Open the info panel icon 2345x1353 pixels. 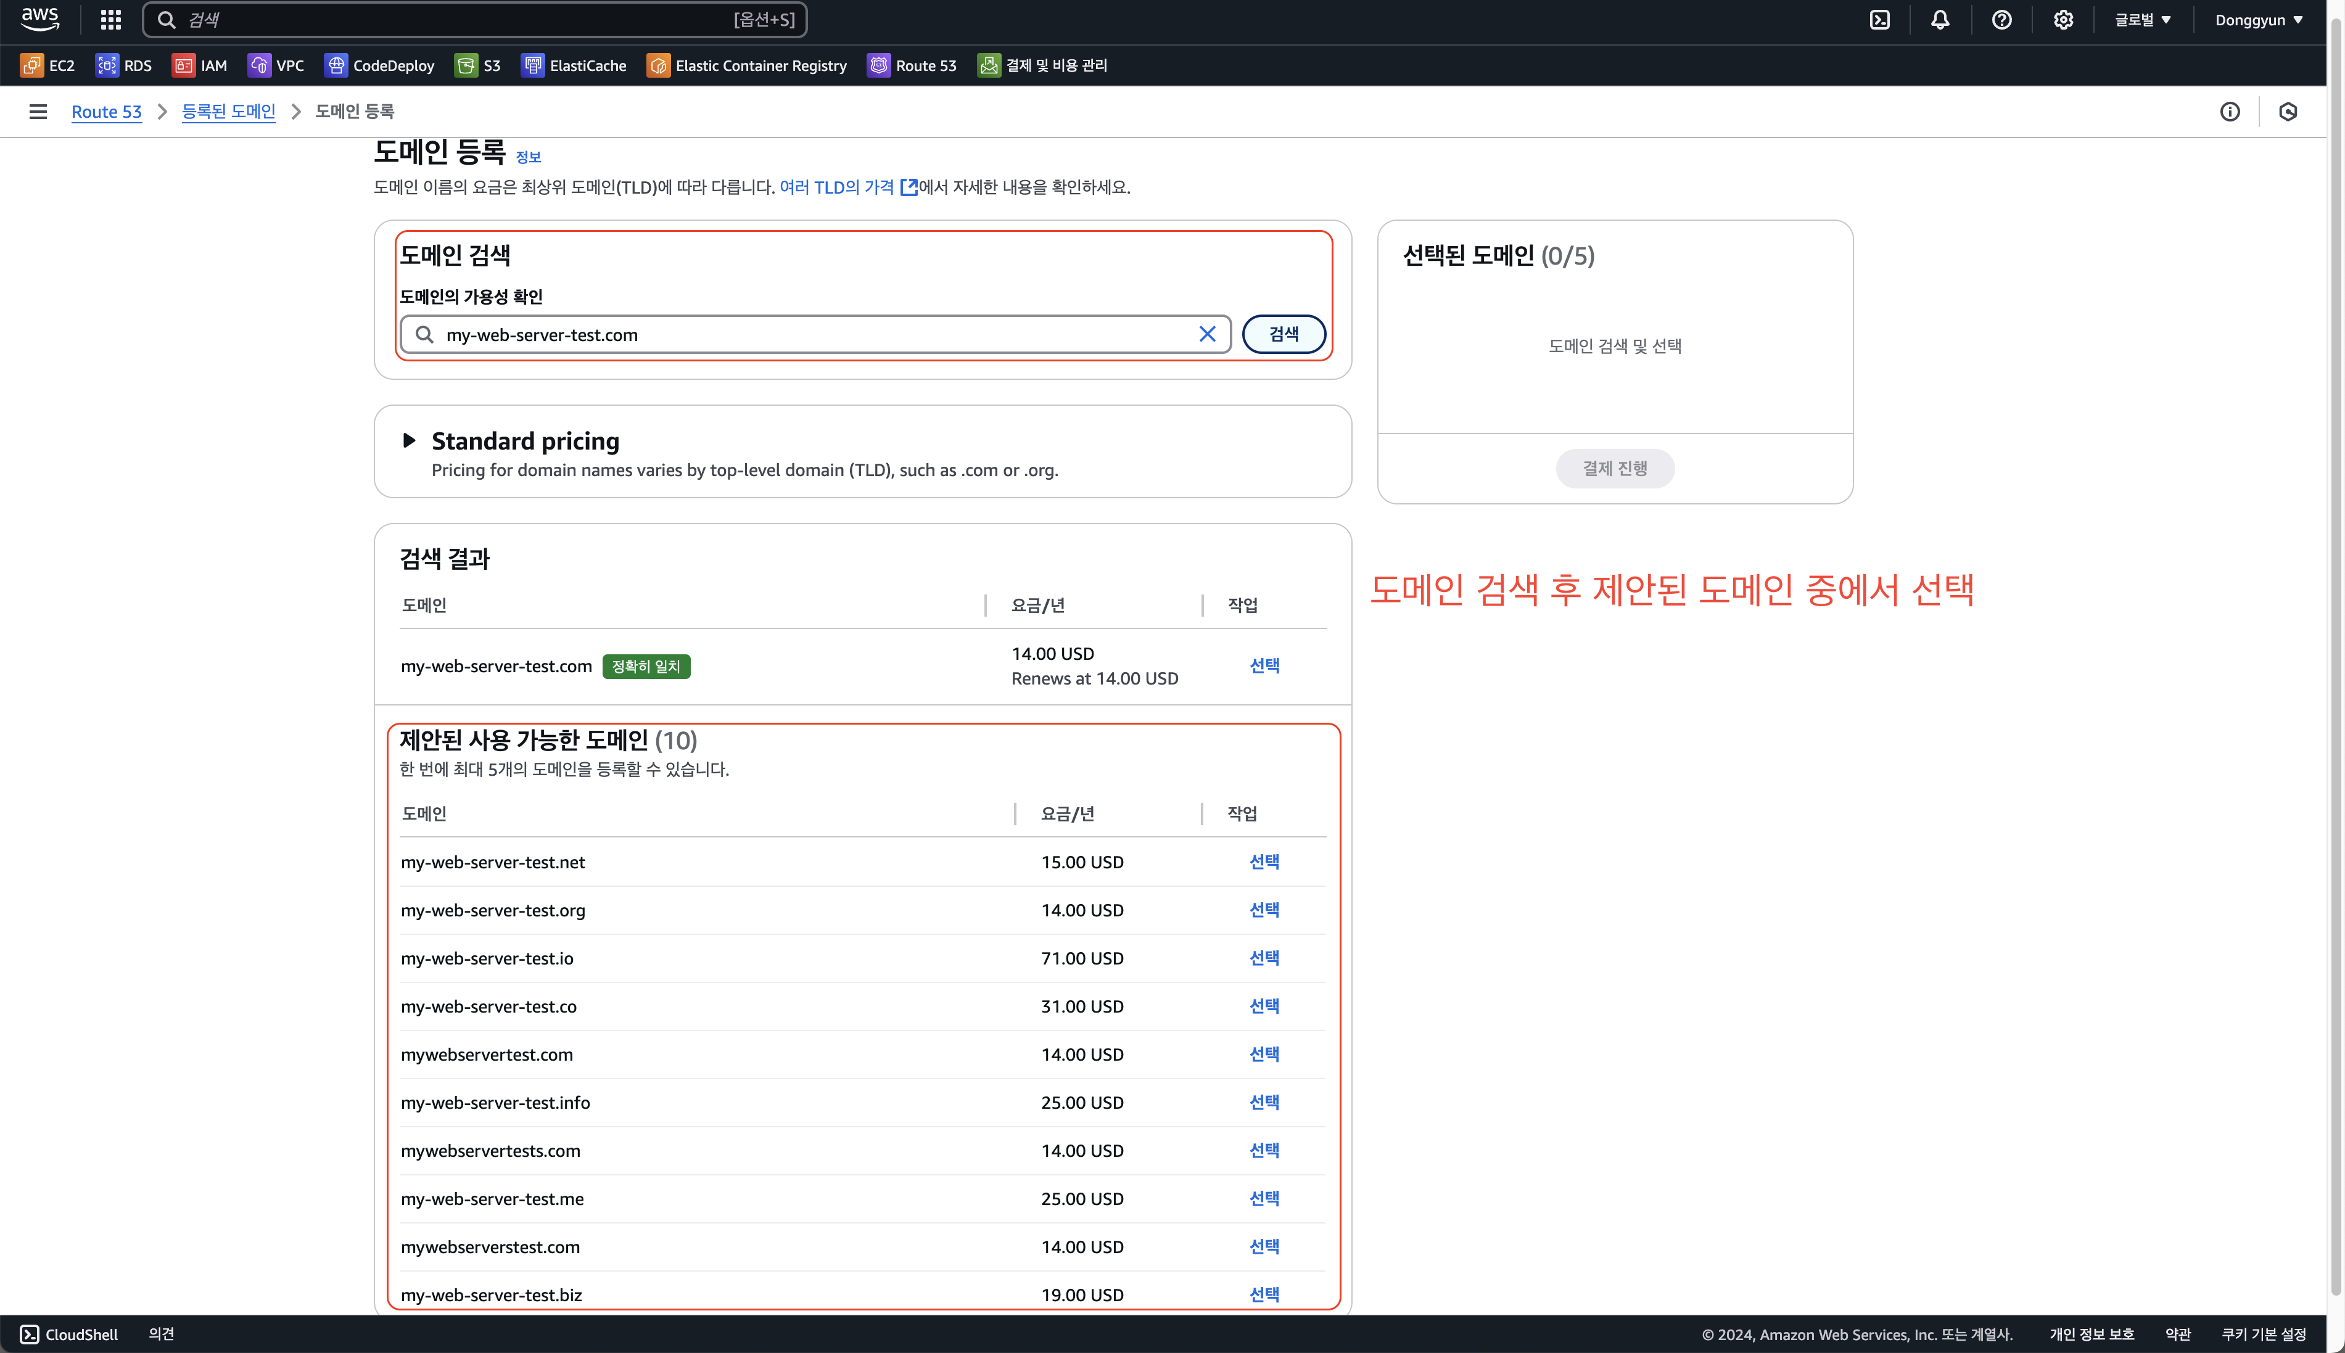[x=2230, y=112]
